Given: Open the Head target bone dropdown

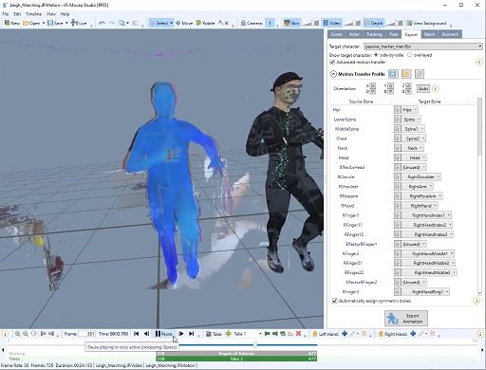Looking at the screenshot, I should 414,157.
